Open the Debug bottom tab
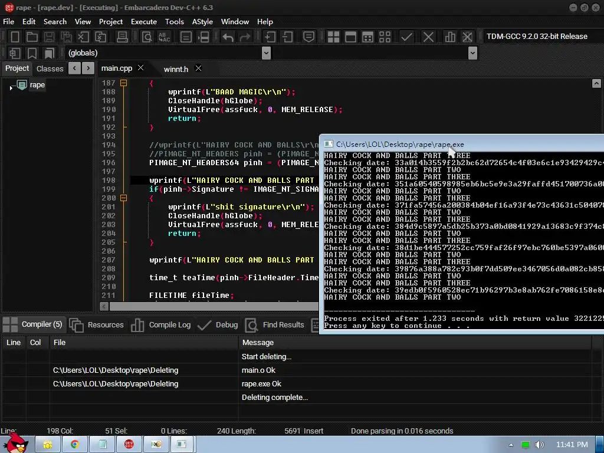604x453 pixels. pyautogui.click(x=218, y=325)
